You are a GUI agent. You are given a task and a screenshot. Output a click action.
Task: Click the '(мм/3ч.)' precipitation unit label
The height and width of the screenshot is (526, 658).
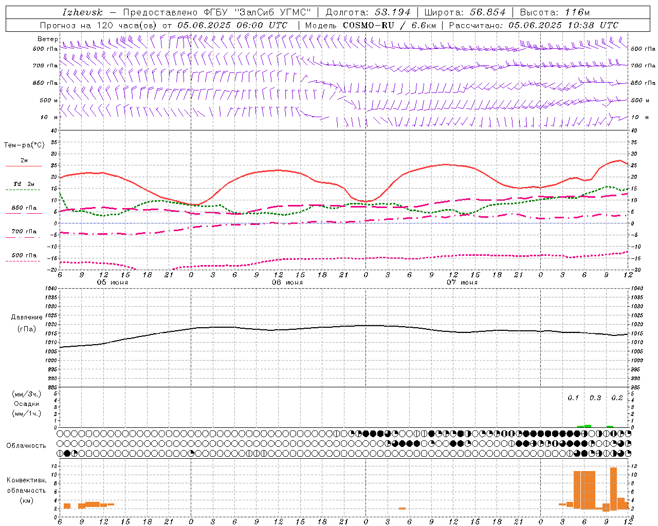(x=26, y=394)
